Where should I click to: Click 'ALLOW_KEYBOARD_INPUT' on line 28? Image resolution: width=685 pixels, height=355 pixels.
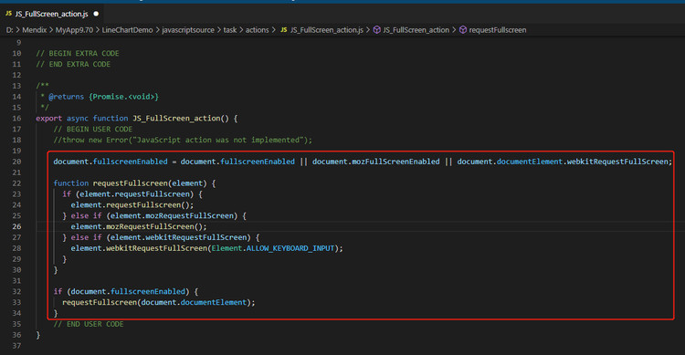290,248
